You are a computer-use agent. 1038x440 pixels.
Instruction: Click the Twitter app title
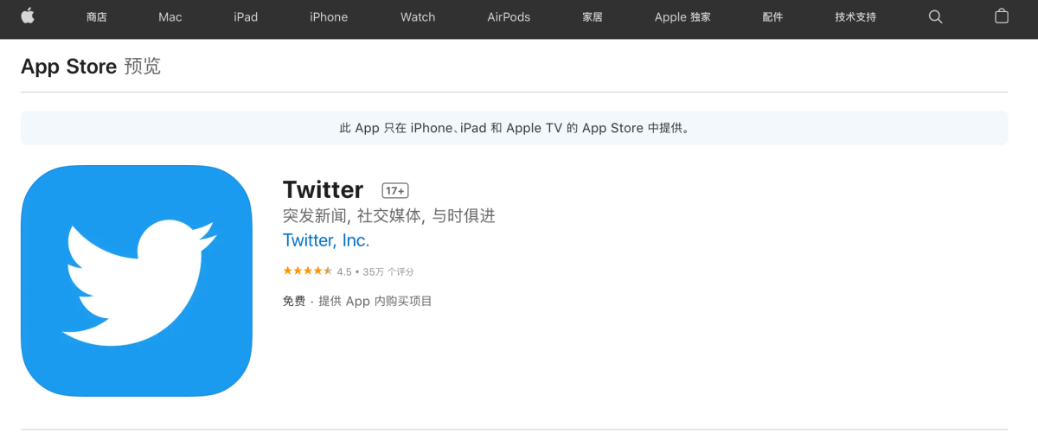tap(323, 190)
